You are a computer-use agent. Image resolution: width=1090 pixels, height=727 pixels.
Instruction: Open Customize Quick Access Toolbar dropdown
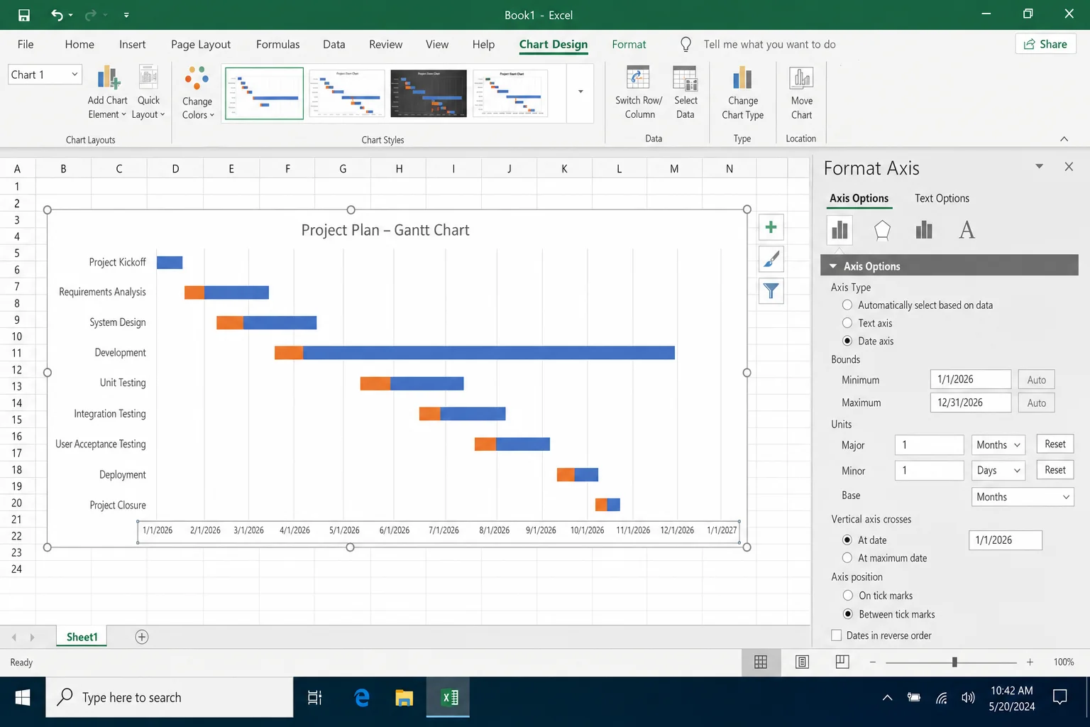126,15
